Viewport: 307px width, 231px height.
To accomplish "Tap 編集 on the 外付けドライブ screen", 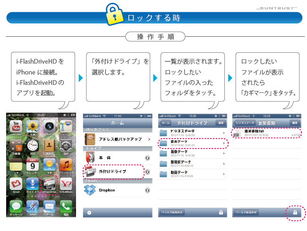I will point(221,123).
